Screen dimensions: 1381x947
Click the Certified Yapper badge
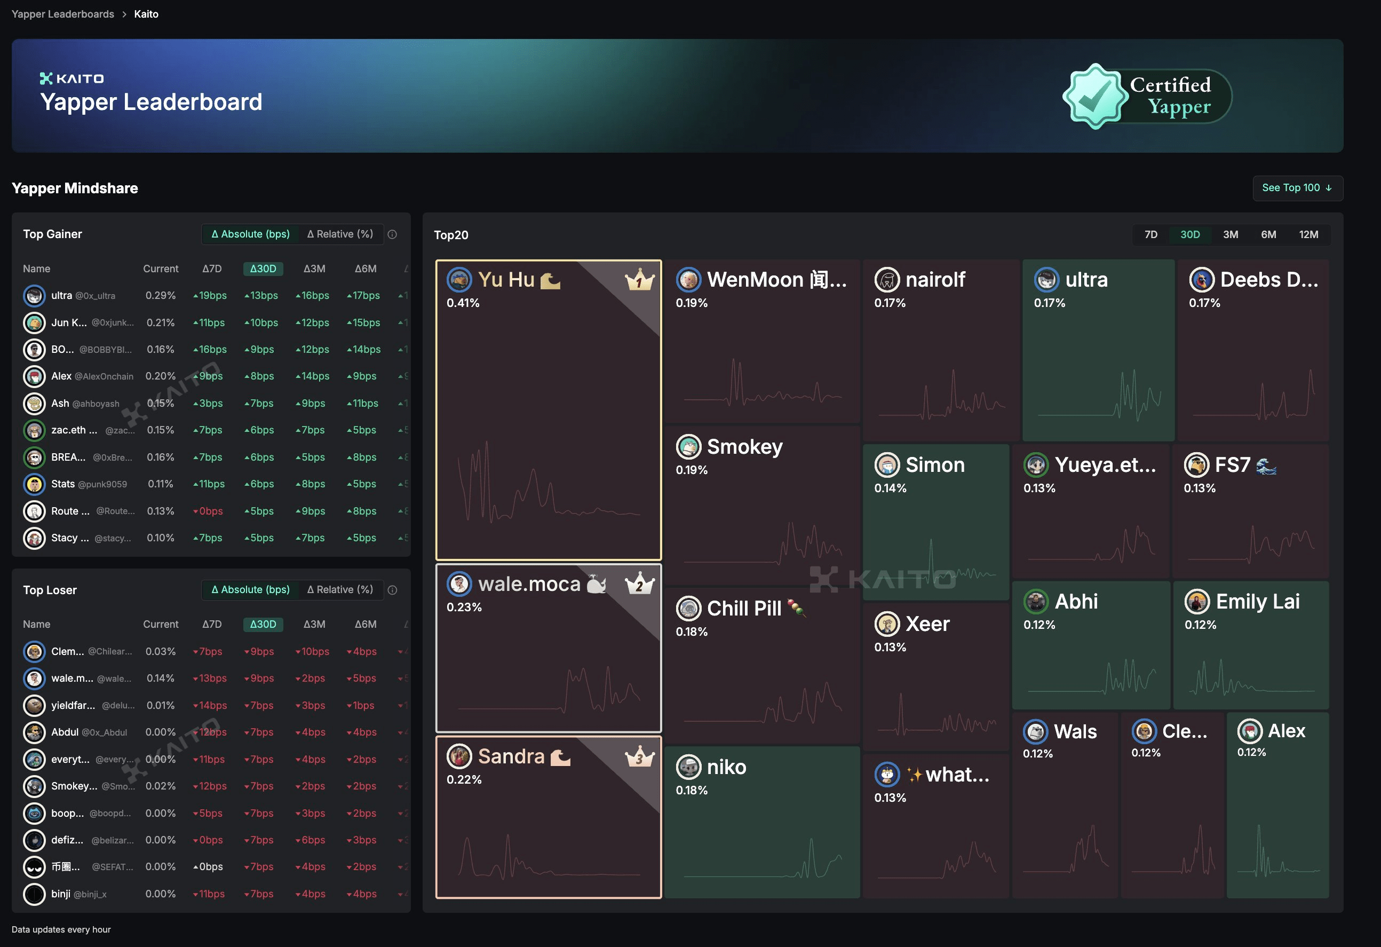(1147, 96)
